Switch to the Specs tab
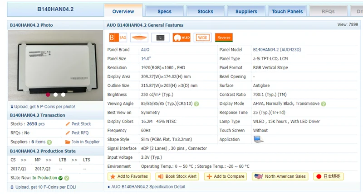Screen dimensions: 363x194 coord(164,11)
